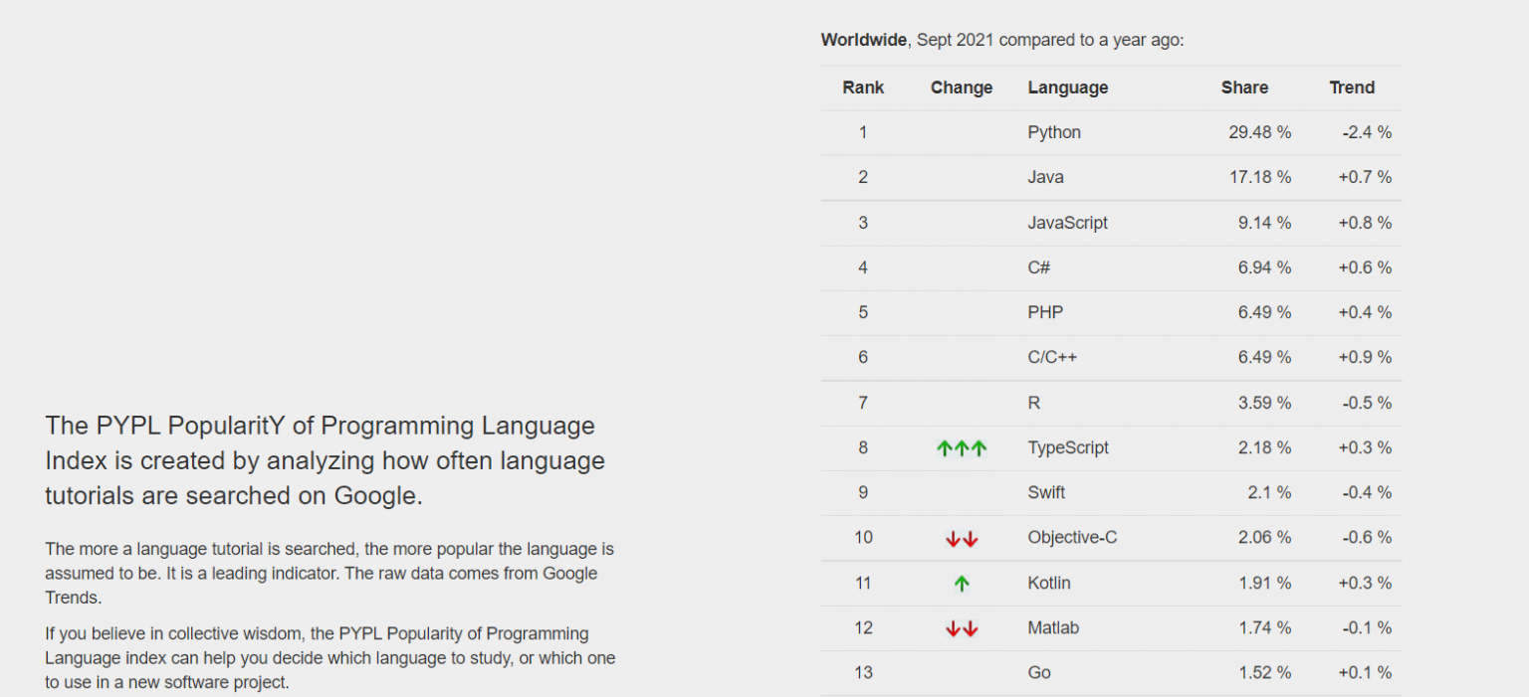Image resolution: width=1529 pixels, height=697 pixels.
Task: Sort the table by the Share column header
Action: pyautogui.click(x=1244, y=87)
